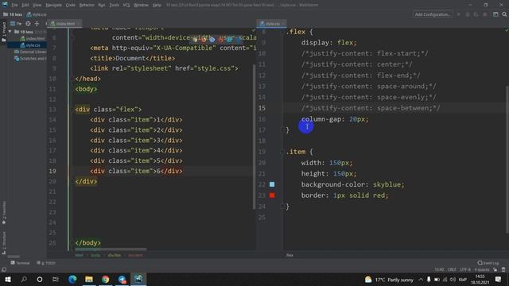Toggle the Project tool window side tab
Screen dimensions: 509x286
[x=4, y=32]
